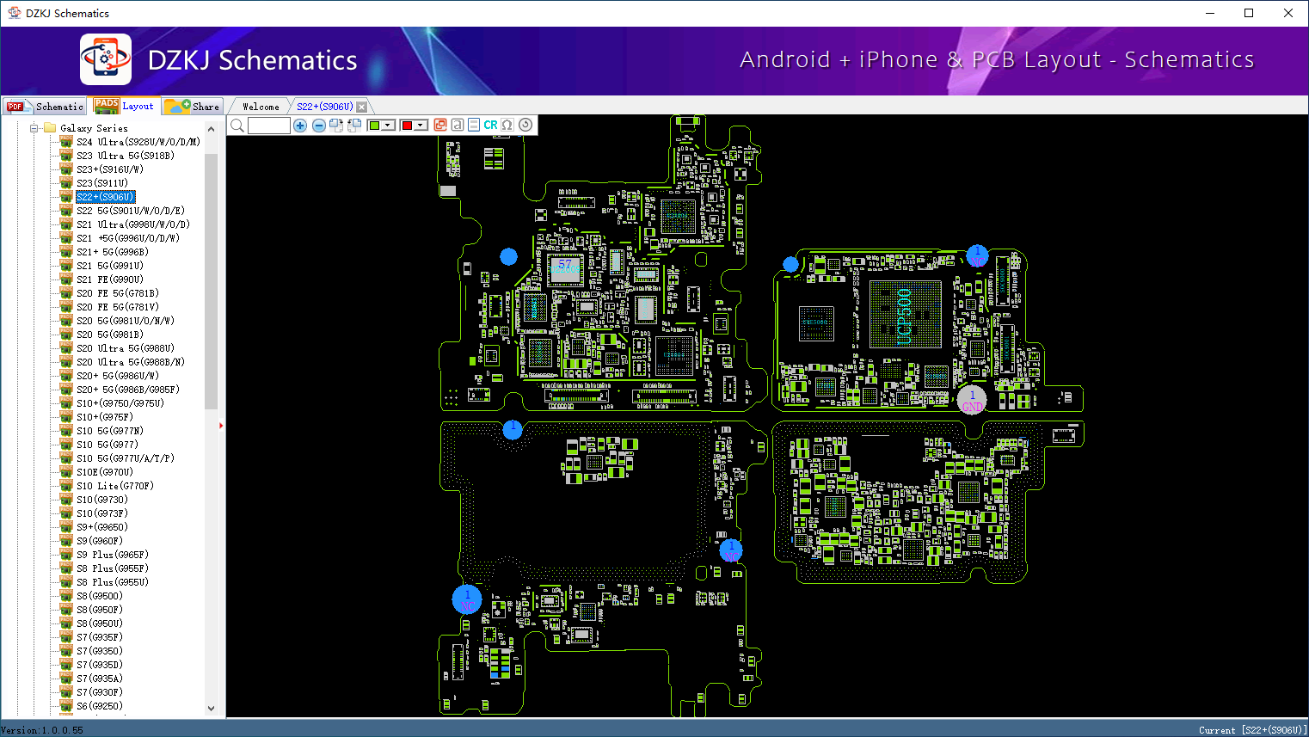Click the PADS icon beside S9+(G9650)
1309x737 pixels.
pyautogui.click(x=66, y=527)
